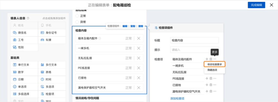This screenshot has height=102, width=278.
Task: Choose 修改检查要求 from the menu
Action: [214, 64]
